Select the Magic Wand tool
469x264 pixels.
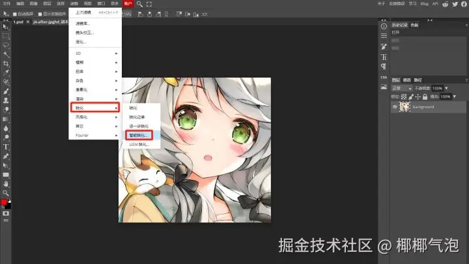[x=6, y=55]
